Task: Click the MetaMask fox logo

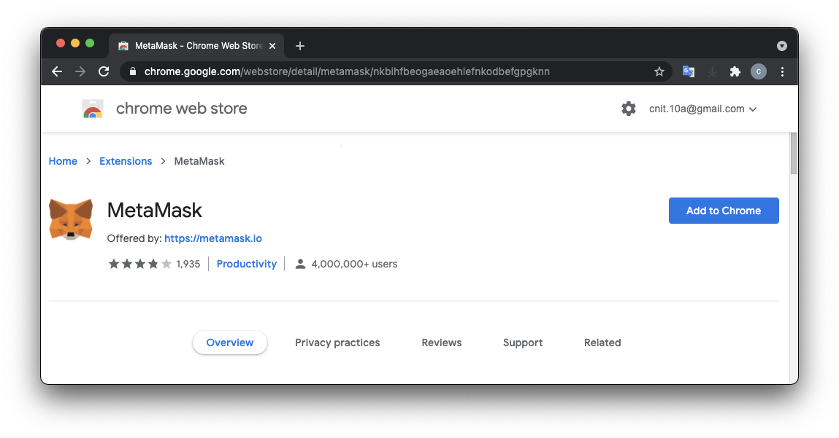Action: coord(71,219)
